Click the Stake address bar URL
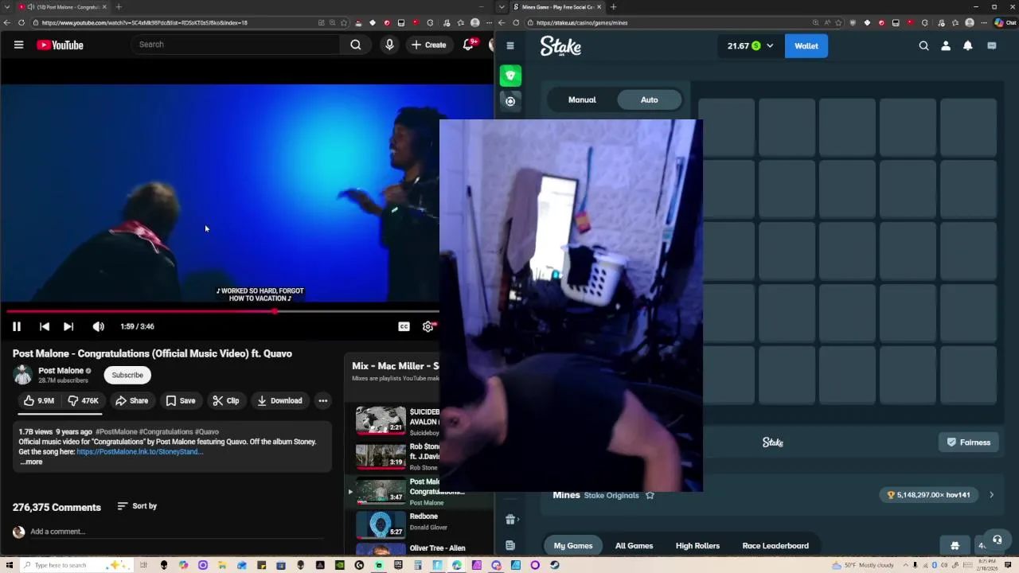The height and width of the screenshot is (573, 1019). pyautogui.click(x=582, y=22)
